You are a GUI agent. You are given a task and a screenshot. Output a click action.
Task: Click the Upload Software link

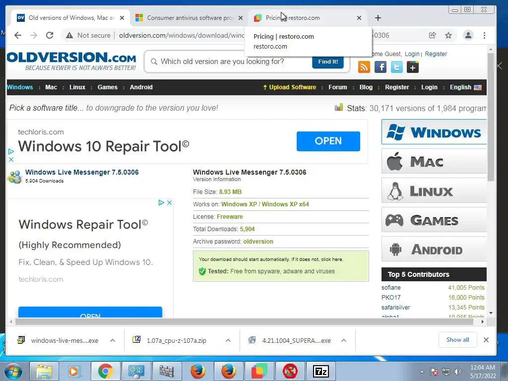coord(289,87)
